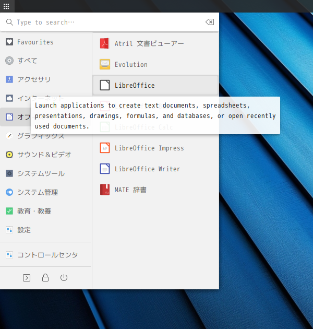Click the Evolution mail icon
The image size is (313, 329).
click(x=105, y=64)
